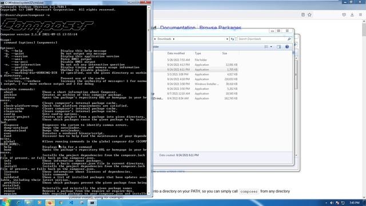This screenshot has width=366, height=206.
Task: Open the address bar history dropdown in Explorer
Action: pos(227,39)
